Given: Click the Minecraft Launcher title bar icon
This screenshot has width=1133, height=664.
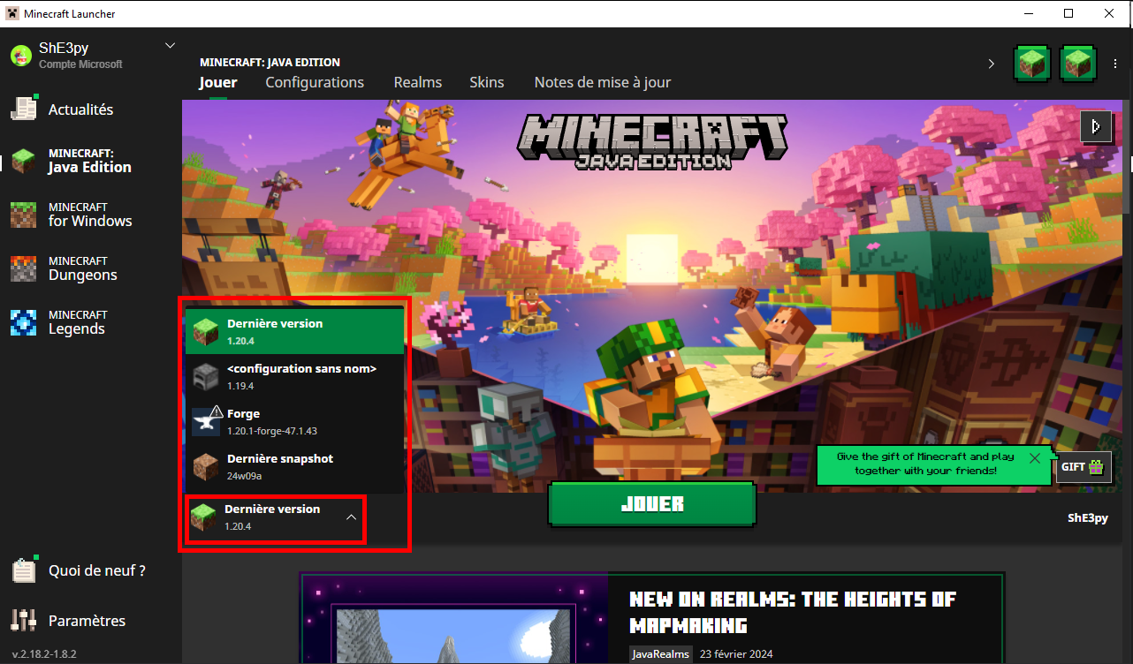Looking at the screenshot, I should 12,13.
